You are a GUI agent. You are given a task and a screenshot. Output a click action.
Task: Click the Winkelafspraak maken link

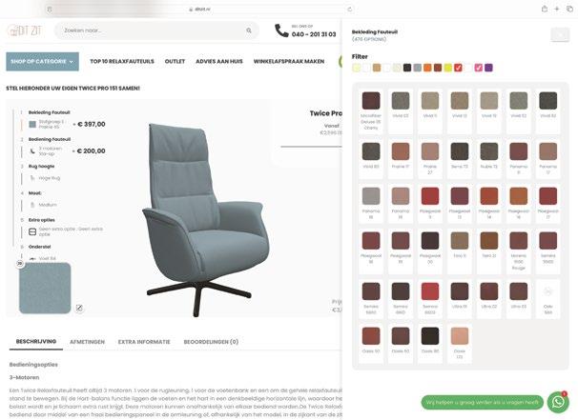point(289,62)
